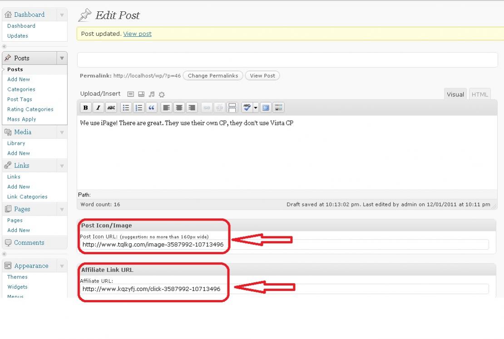Open Widgets under Appearance

coord(17,287)
